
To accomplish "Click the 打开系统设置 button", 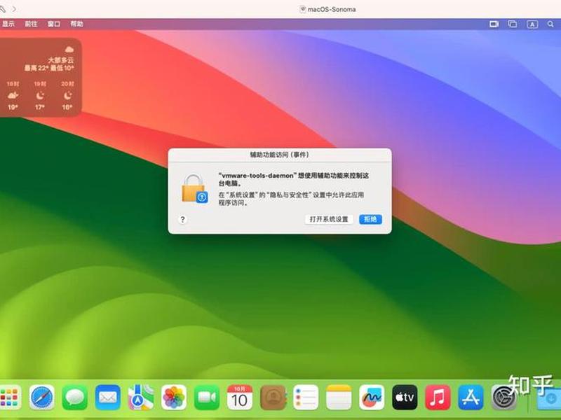I will click(x=329, y=219).
